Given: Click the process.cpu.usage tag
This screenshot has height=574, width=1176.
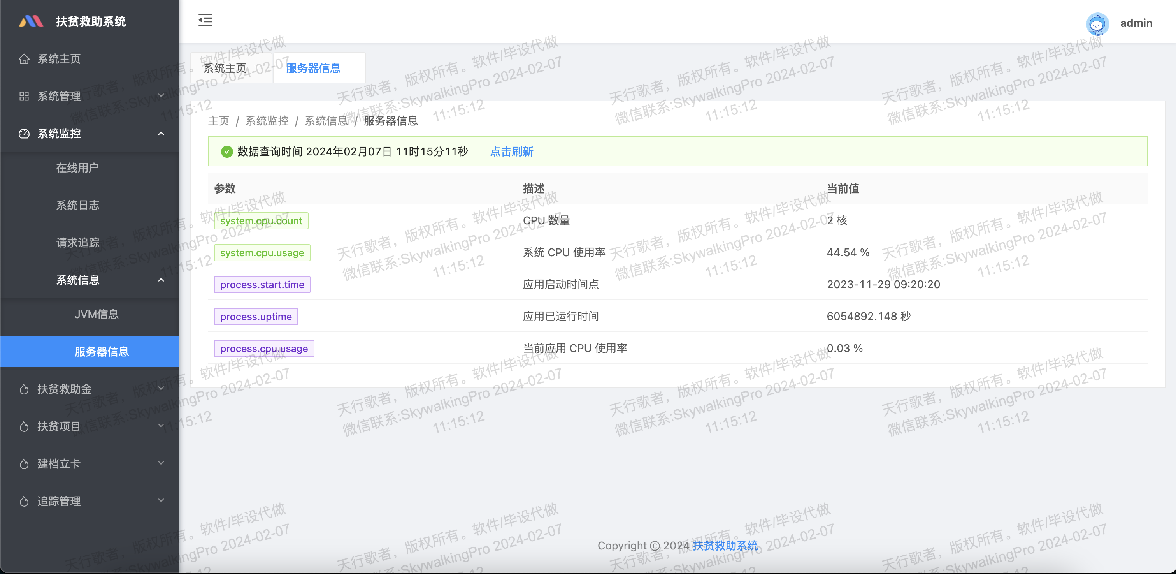Looking at the screenshot, I should (x=264, y=349).
